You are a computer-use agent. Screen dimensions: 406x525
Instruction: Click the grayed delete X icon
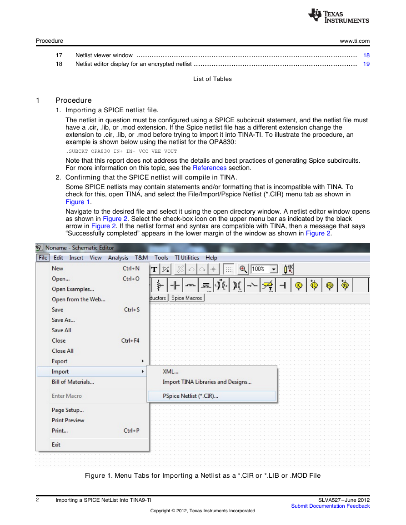click(180, 269)
